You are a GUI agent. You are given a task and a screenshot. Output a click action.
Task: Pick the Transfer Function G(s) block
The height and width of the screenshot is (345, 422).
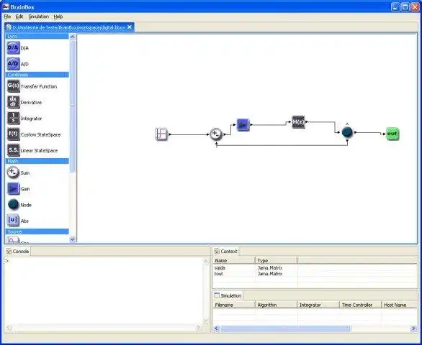[13, 86]
